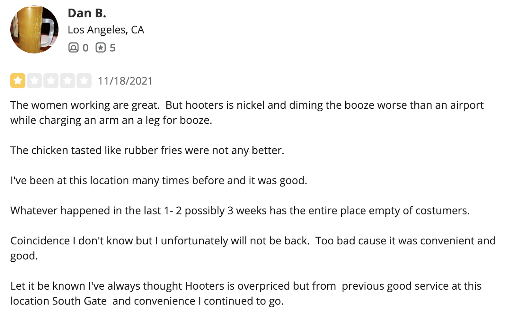514x316 pixels.
Task: Click the friends count number 0
Action: click(85, 48)
